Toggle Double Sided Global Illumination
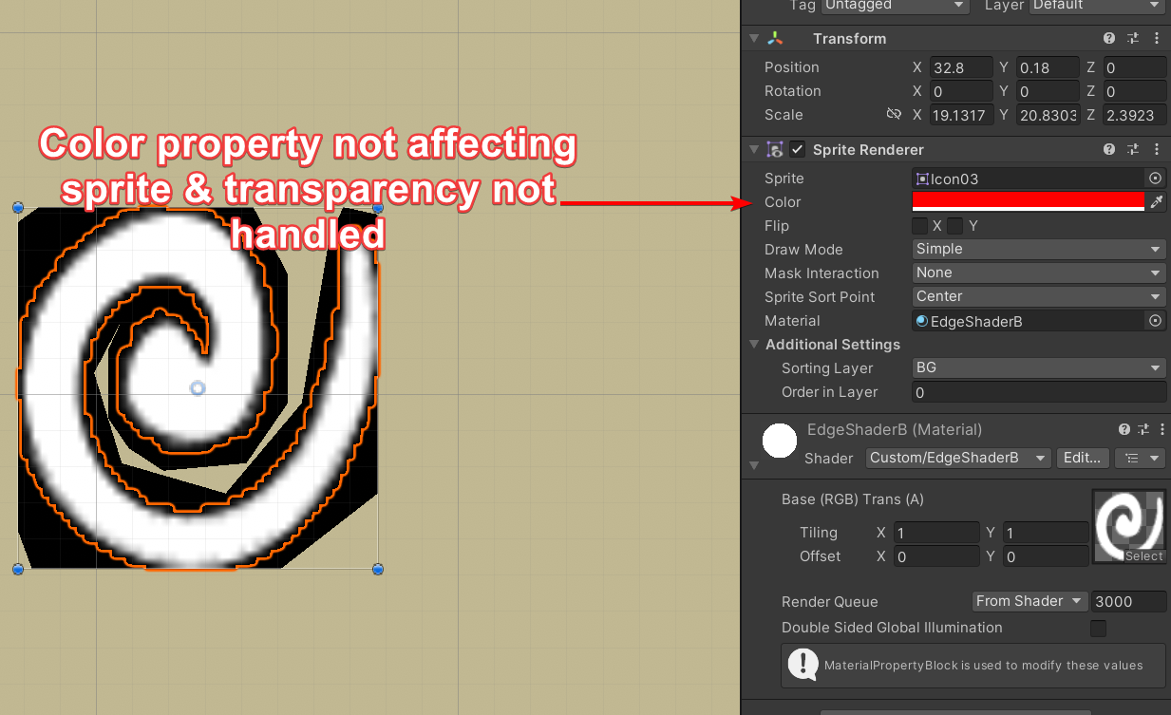The image size is (1171, 715). [1098, 628]
